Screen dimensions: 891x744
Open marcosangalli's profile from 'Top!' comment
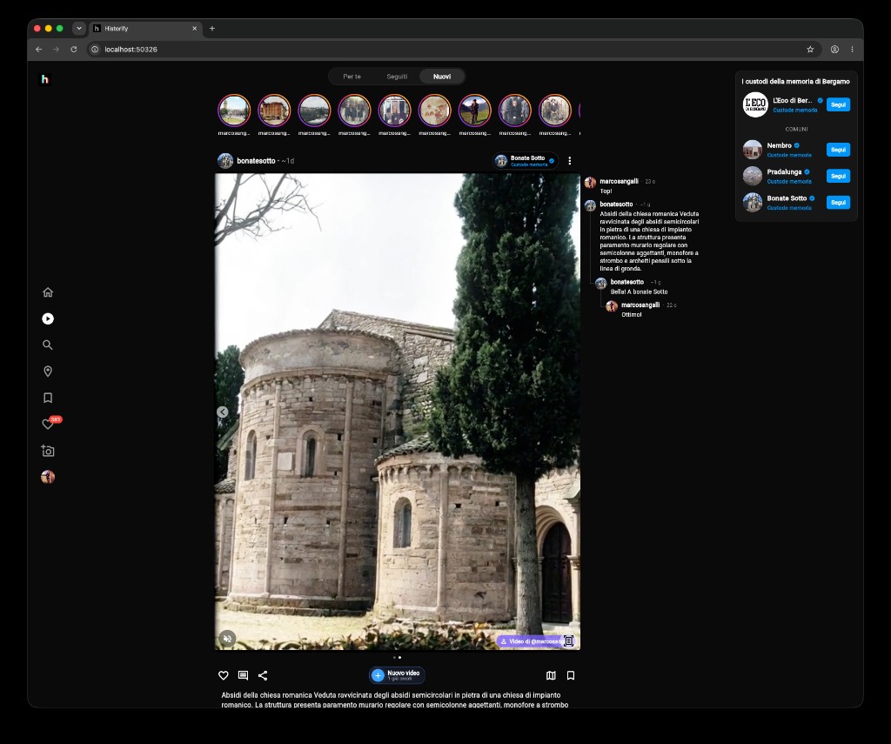[619, 181]
